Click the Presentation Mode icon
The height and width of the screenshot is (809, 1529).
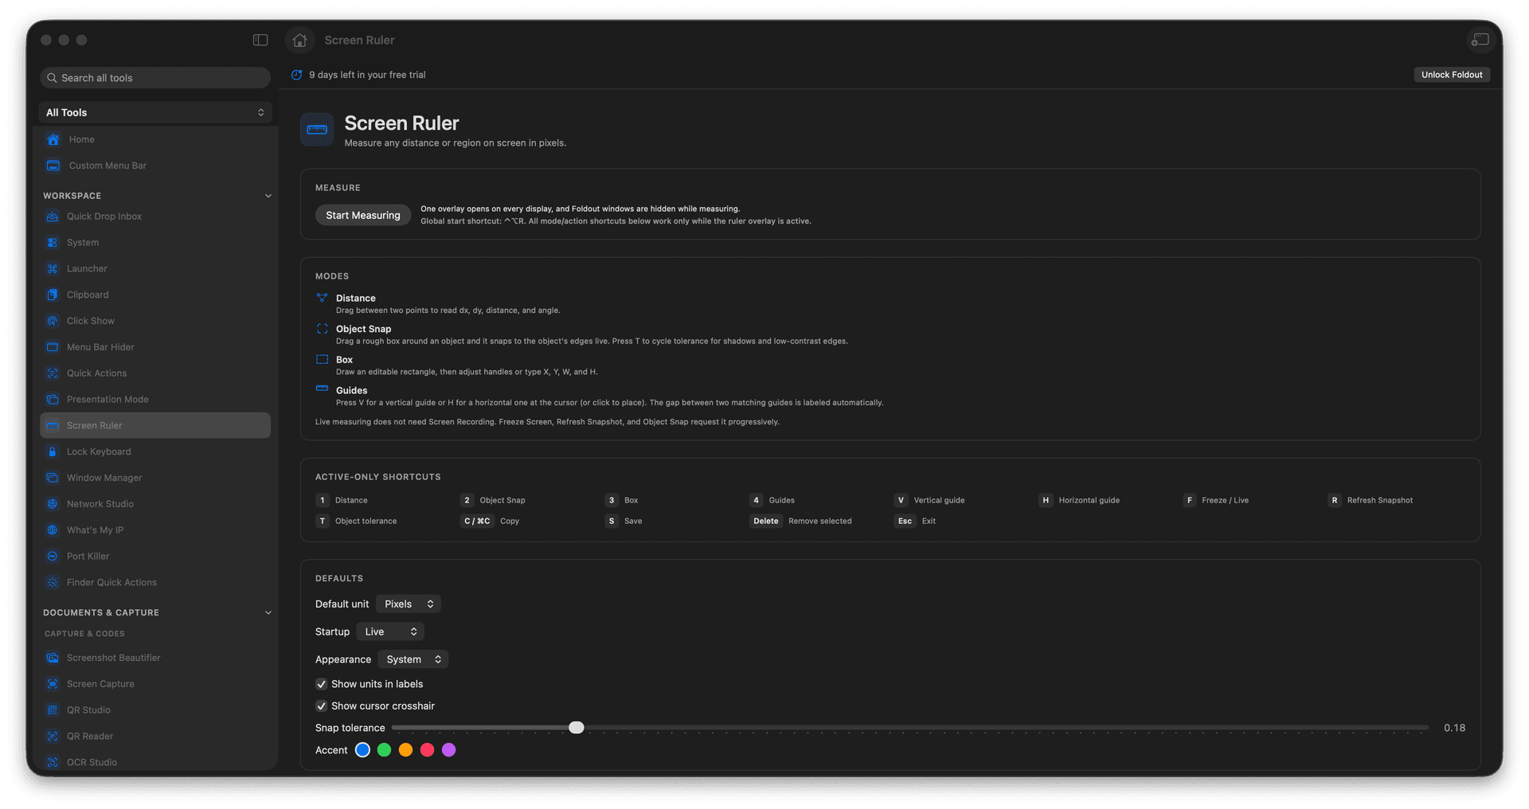pos(53,400)
